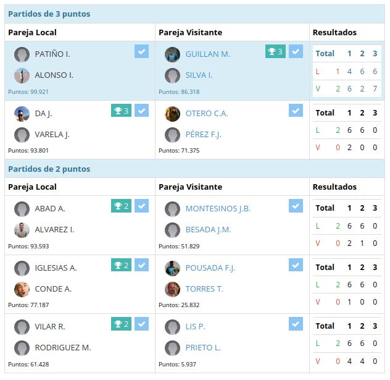Toggle the checkmark box for the OTERO C.A. pair
390x380 pixels.
(296, 111)
